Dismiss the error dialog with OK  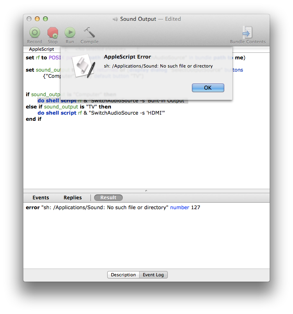[x=208, y=88]
